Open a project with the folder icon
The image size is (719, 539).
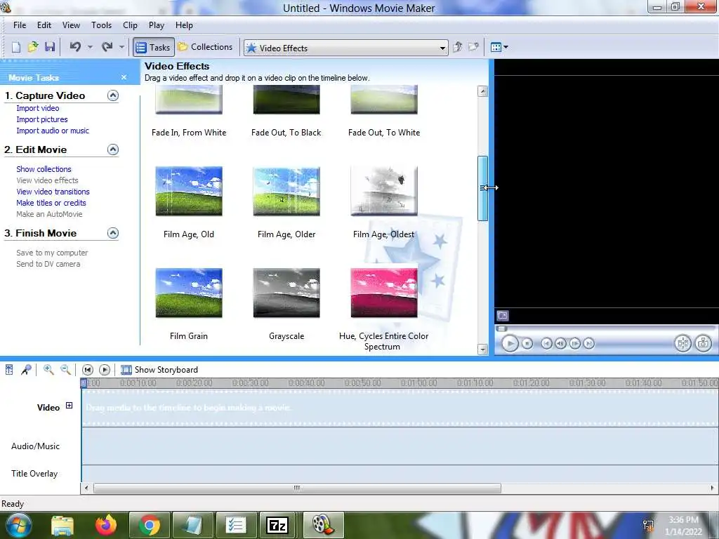click(x=33, y=47)
